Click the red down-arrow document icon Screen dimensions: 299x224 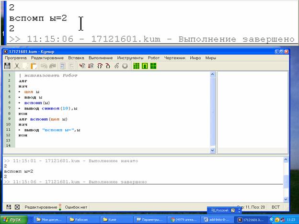tap(91, 66)
